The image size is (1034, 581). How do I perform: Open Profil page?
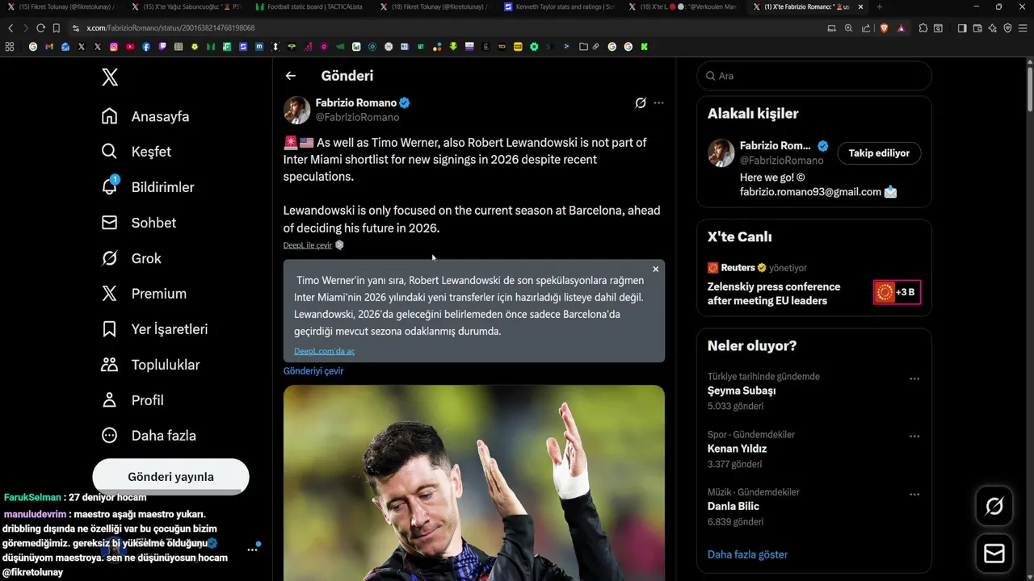pos(132,400)
